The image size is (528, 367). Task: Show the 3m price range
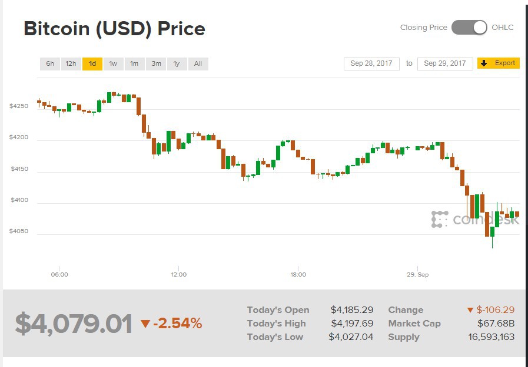click(x=156, y=64)
